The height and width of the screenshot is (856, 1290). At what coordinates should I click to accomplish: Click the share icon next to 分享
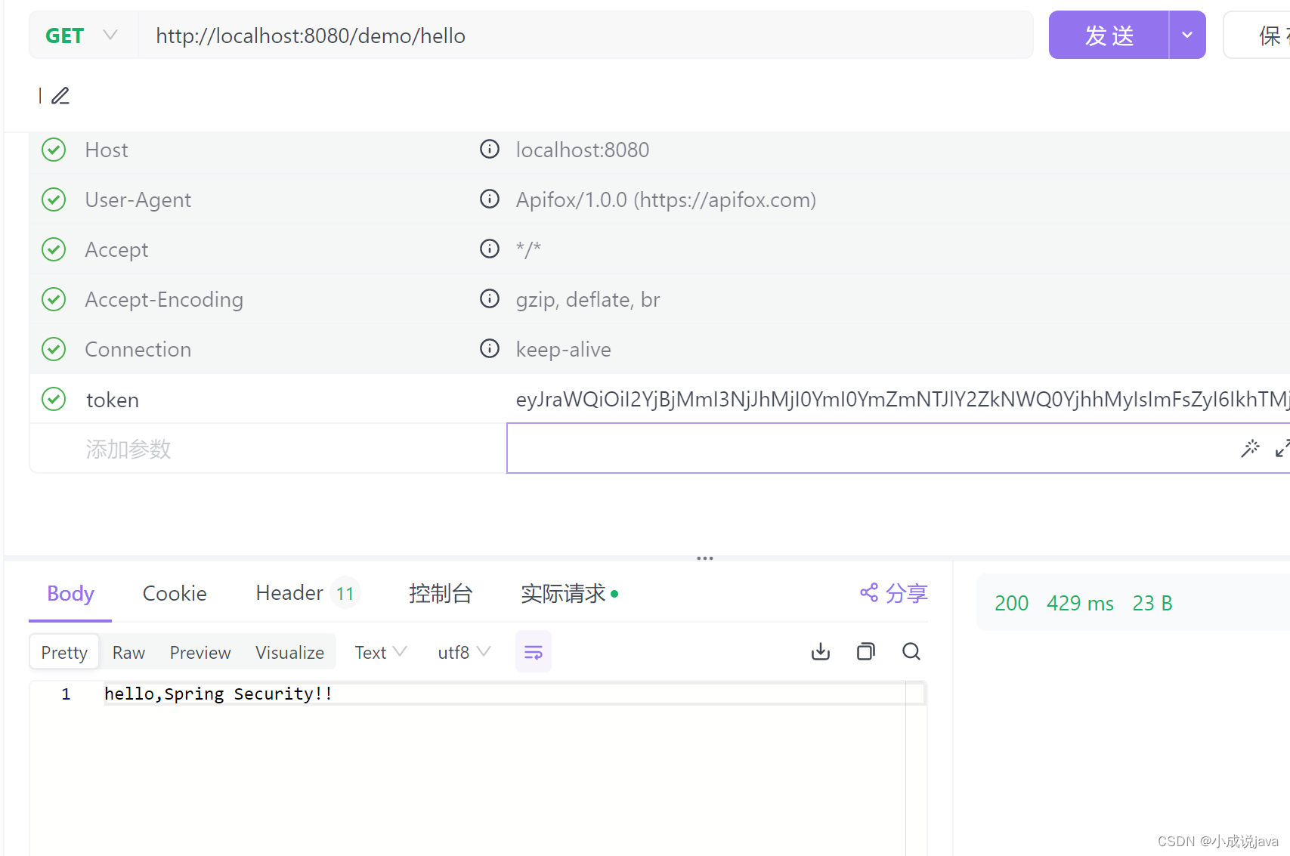click(x=869, y=593)
